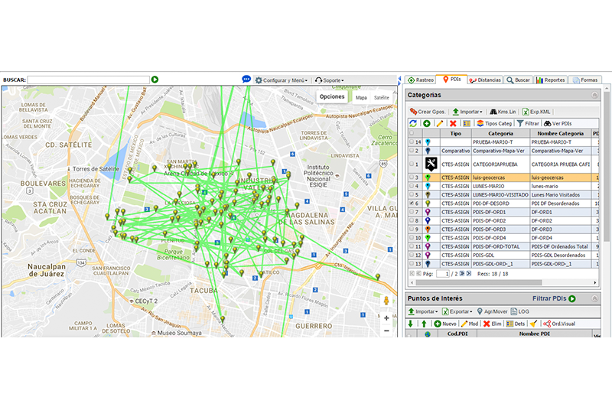The image size is (612, 407).
Task: Switch to the Distancias tab
Action: pyautogui.click(x=485, y=80)
